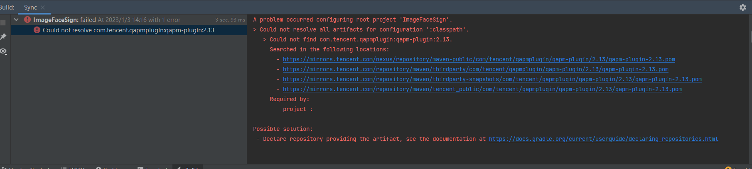The image size is (752, 169).
Task: Open the thirdparty-snapshots pom link
Action: coord(492,79)
